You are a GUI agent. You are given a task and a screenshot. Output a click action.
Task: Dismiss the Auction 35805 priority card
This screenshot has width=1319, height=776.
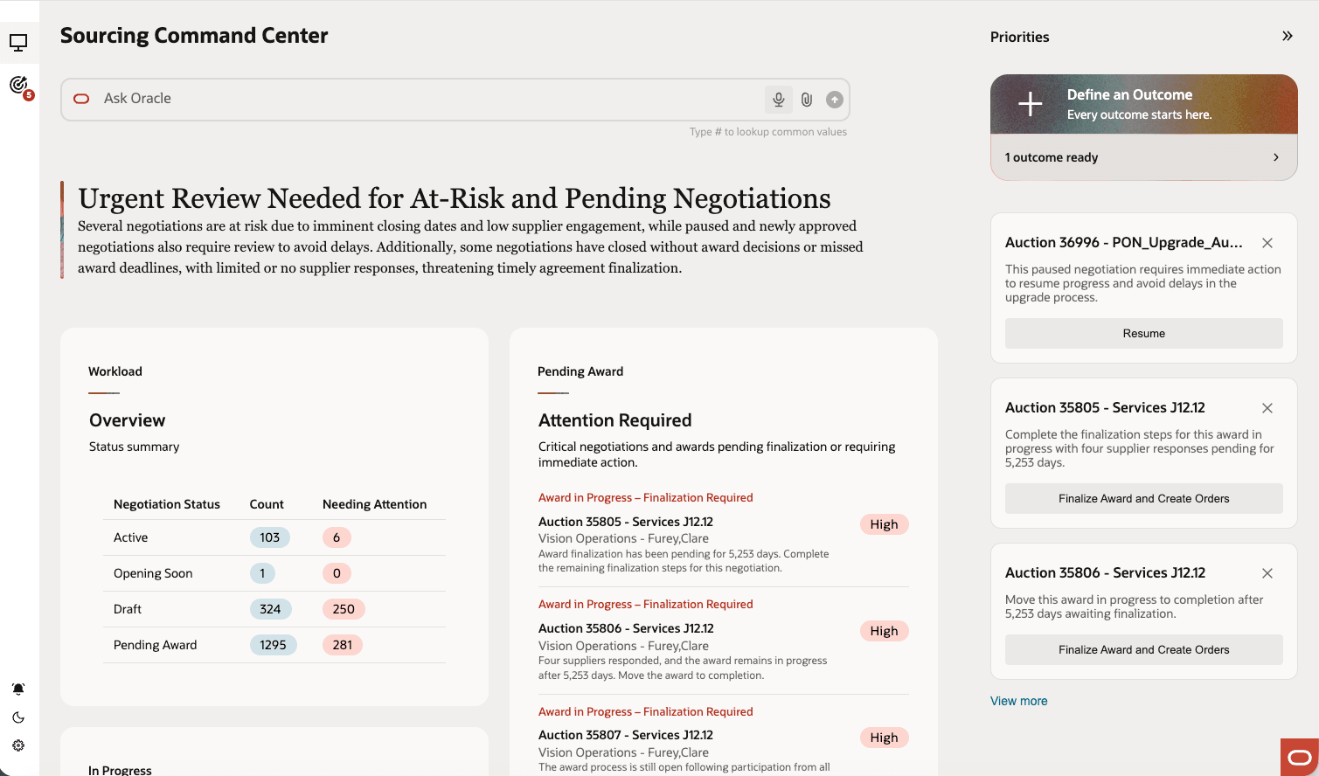tap(1267, 408)
